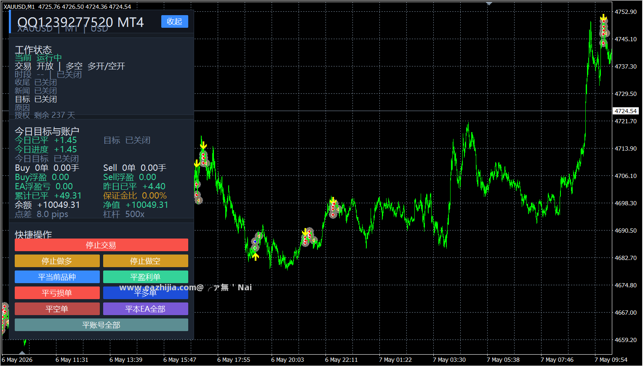Click the 快捷操作 section heading
This screenshot has height=366, width=643.
33,234
